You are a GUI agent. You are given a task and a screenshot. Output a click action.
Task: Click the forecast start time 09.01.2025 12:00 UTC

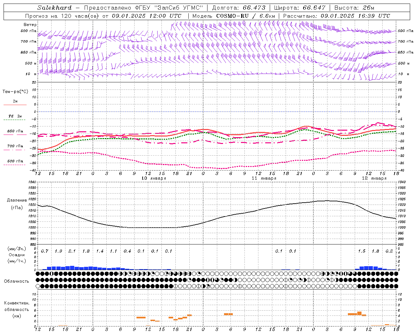point(147,16)
